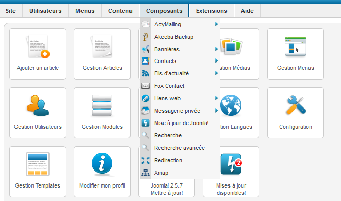Viewport: 341px width, 201px height.
Task: Expand the AcyMailing submenu arrow
Action: pyautogui.click(x=216, y=24)
